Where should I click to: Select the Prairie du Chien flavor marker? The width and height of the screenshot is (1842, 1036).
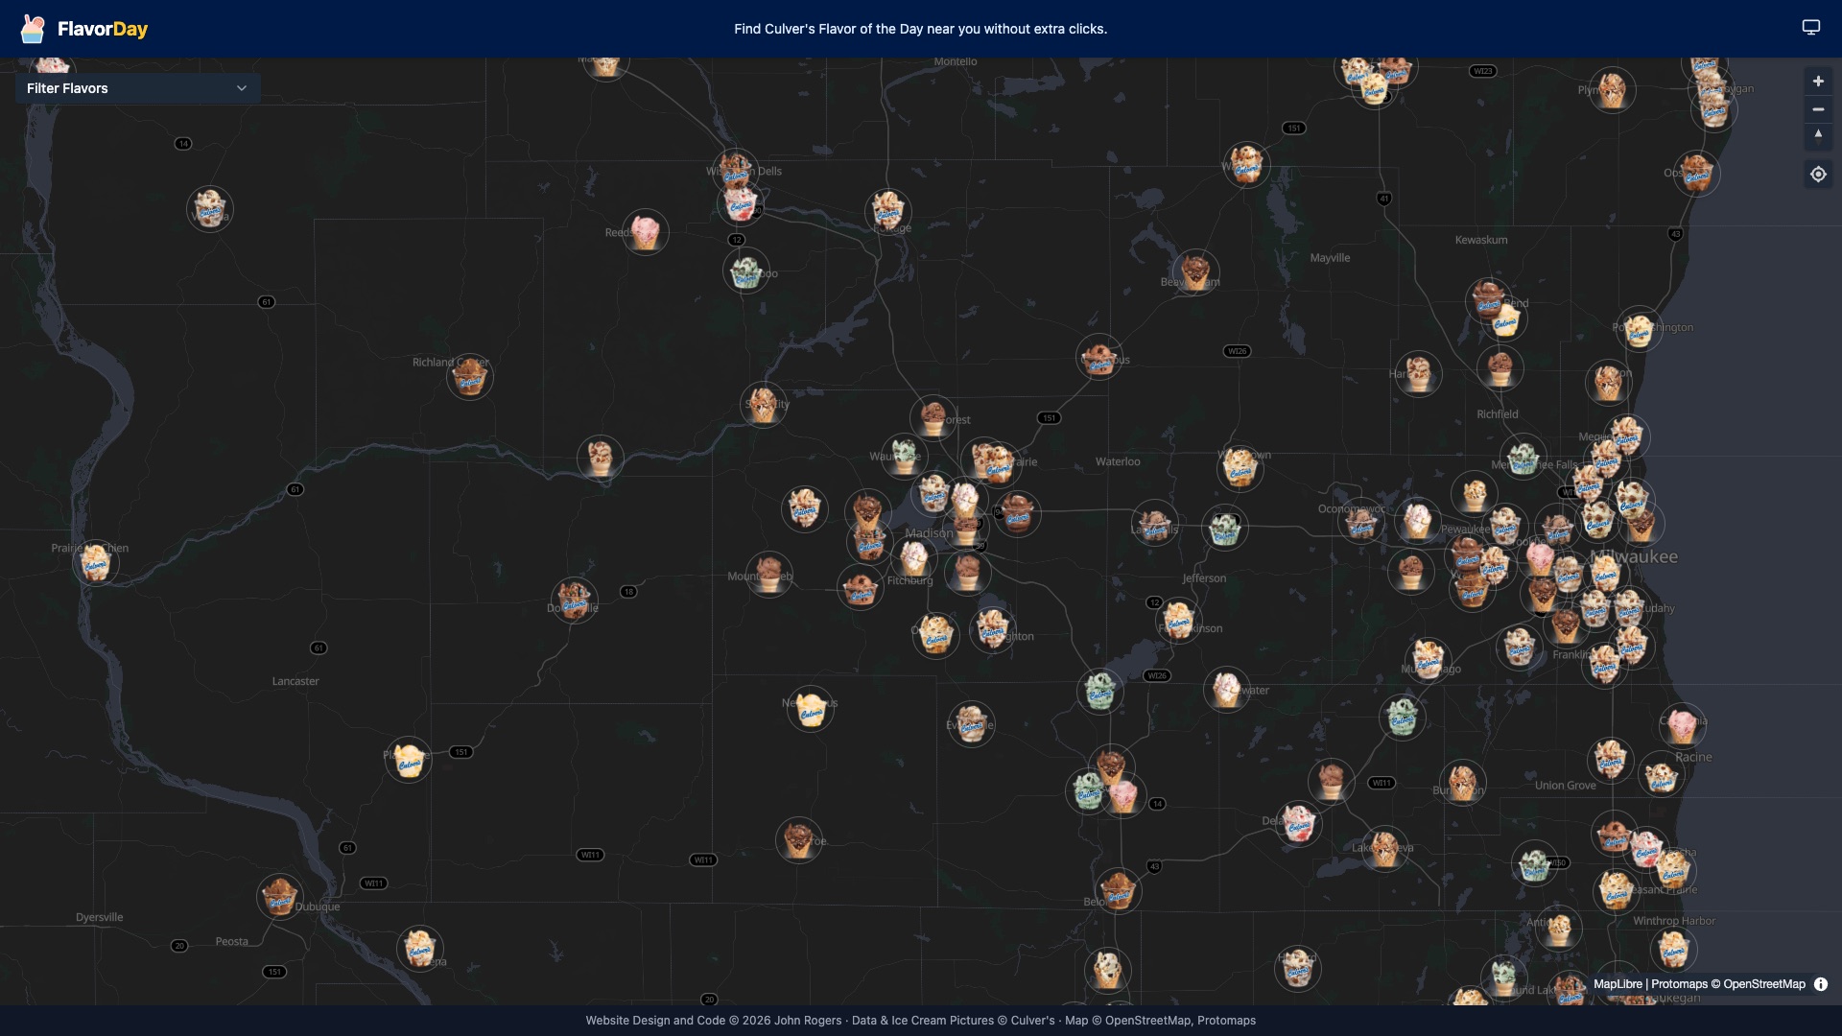click(96, 561)
